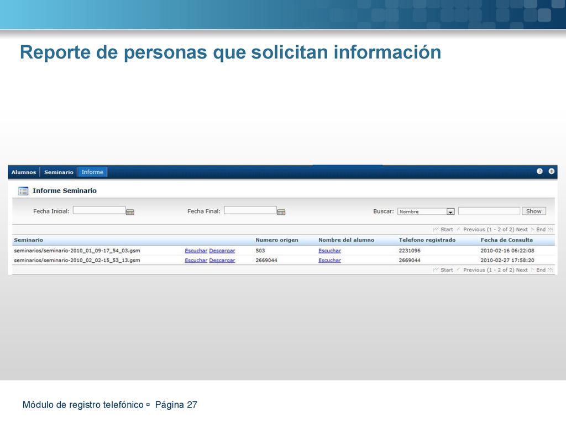This screenshot has width=566, height=424.
Task: Click the Fecha de Consulta header
Action: click(506, 240)
